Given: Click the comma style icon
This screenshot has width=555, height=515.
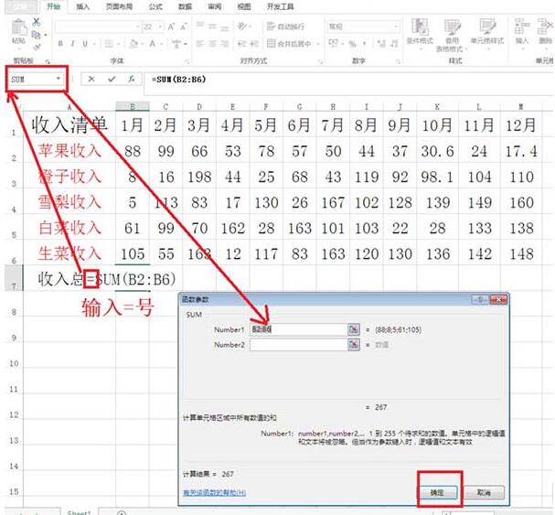Looking at the screenshot, I should tap(364, 44).
